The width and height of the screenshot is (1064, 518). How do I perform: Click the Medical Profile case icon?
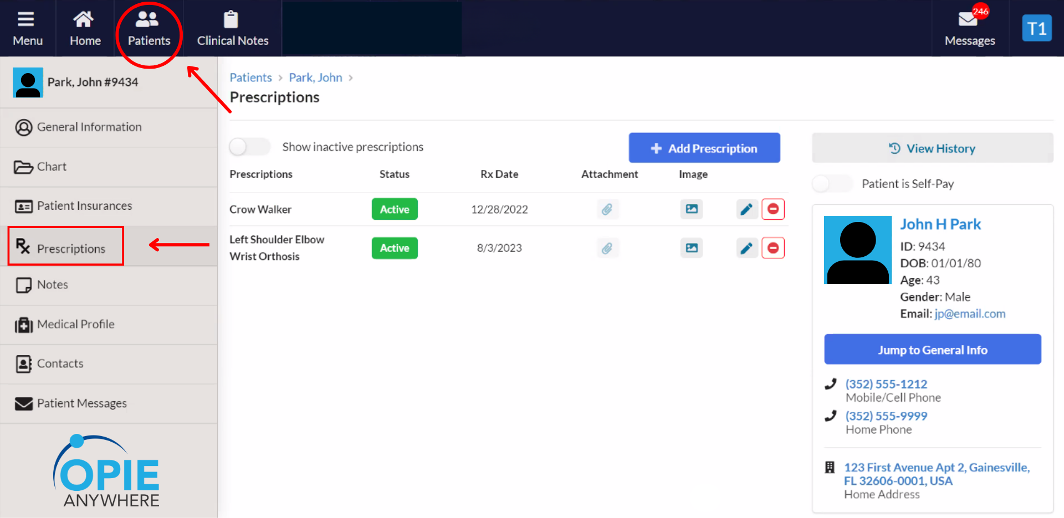click(23, 325)
